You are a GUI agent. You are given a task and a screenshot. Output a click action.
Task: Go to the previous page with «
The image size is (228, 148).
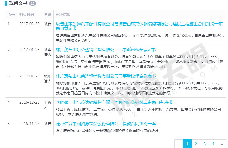pos(178,144)
